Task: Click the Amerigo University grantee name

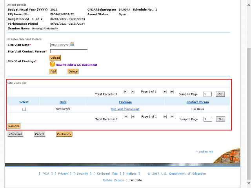Action: pyautogui.click(x=45, y=28)
